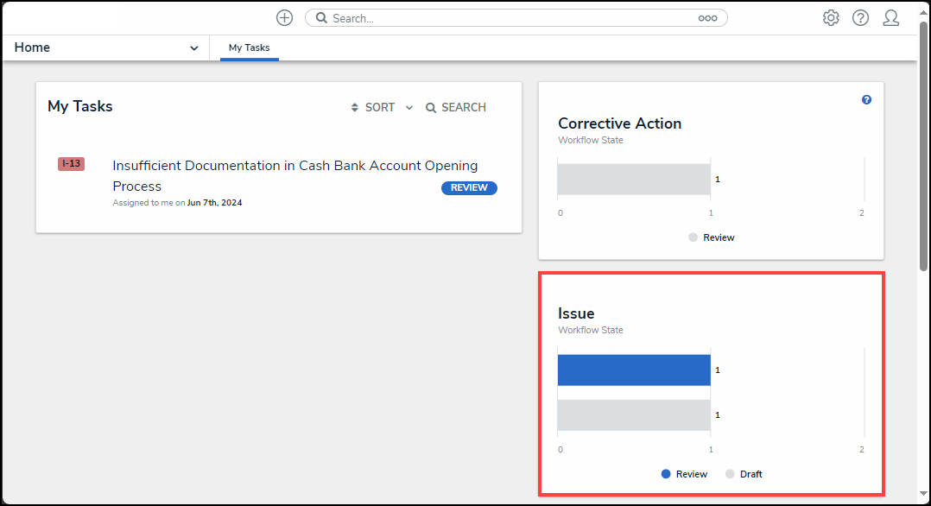The image size is (931, 506).
Task: Click the grey Issue Draft bar
Action: [634, 415]
